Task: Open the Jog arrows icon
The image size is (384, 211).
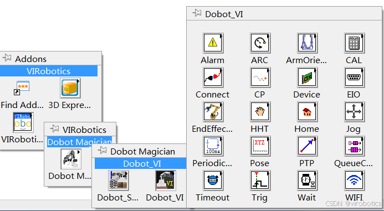Action: (x=354, y=112)
